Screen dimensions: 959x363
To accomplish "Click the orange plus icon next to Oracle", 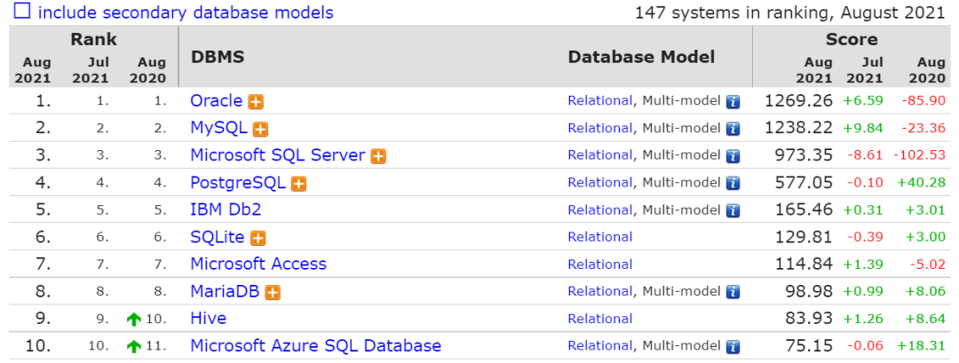I will tap(256, 101).
